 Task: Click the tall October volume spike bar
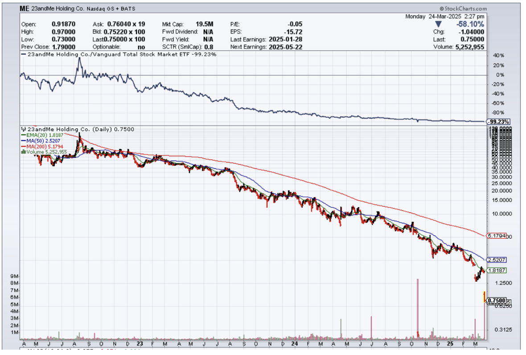(418, 308)
